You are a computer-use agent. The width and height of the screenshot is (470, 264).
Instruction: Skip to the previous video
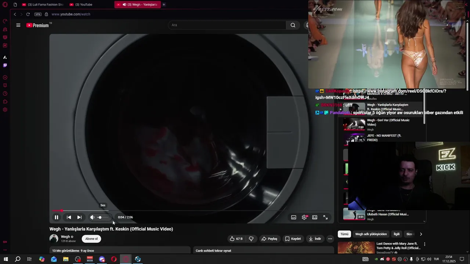(69, 217)
